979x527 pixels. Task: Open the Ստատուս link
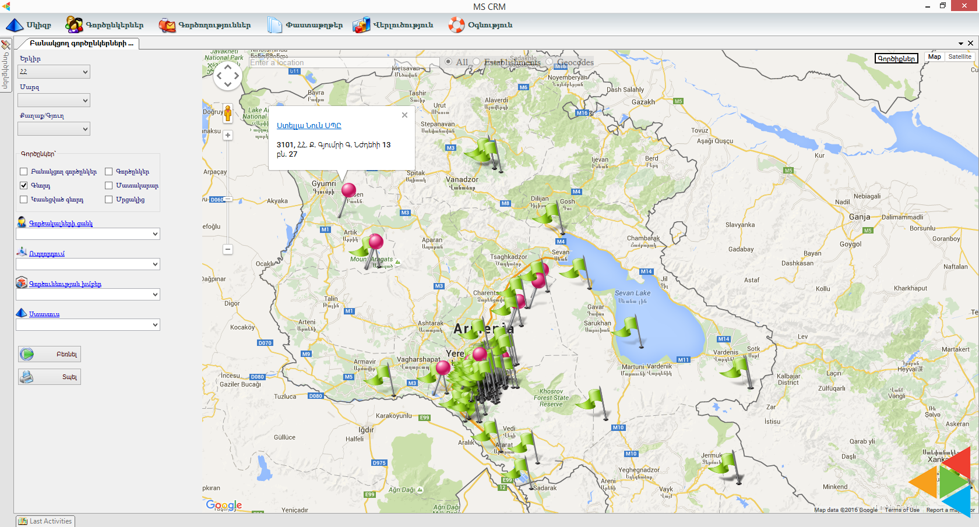(x=44, y=314)
